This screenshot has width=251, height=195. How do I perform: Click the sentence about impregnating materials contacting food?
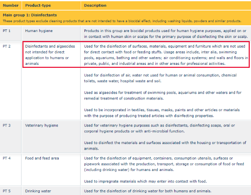tap(146, 182)
